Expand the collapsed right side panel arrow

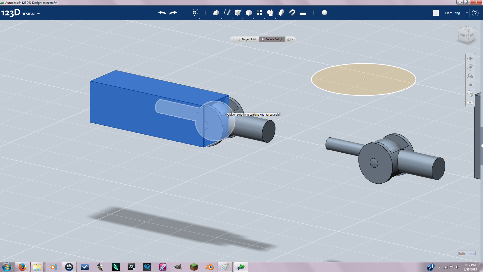click(x=481, y=146)
